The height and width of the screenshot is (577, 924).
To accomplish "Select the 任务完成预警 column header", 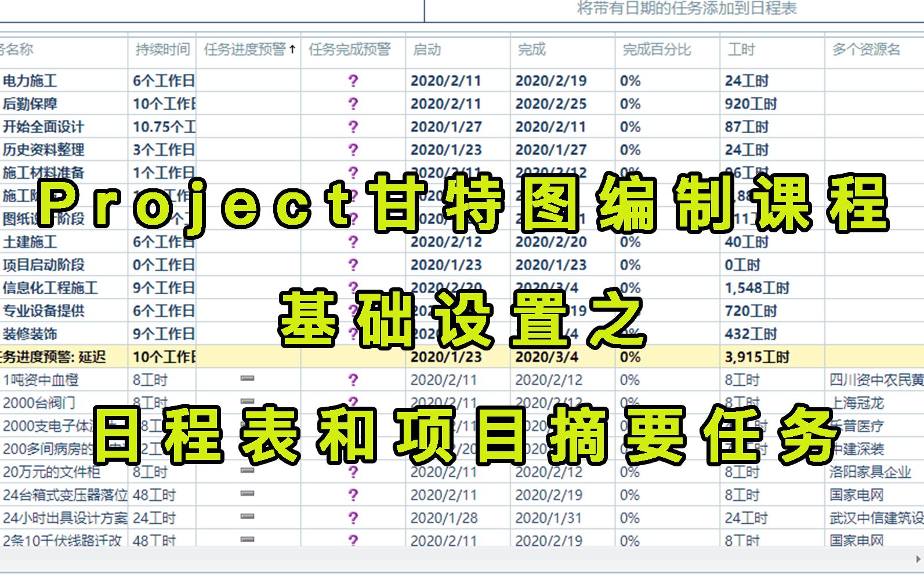I will (x=353, y=50).
